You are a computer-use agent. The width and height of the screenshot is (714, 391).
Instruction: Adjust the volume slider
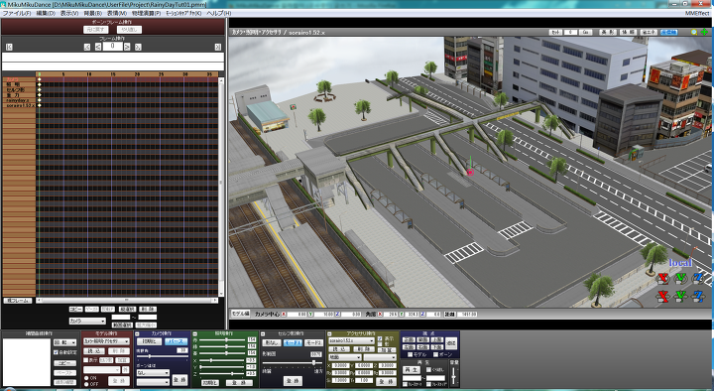point(453,376)
